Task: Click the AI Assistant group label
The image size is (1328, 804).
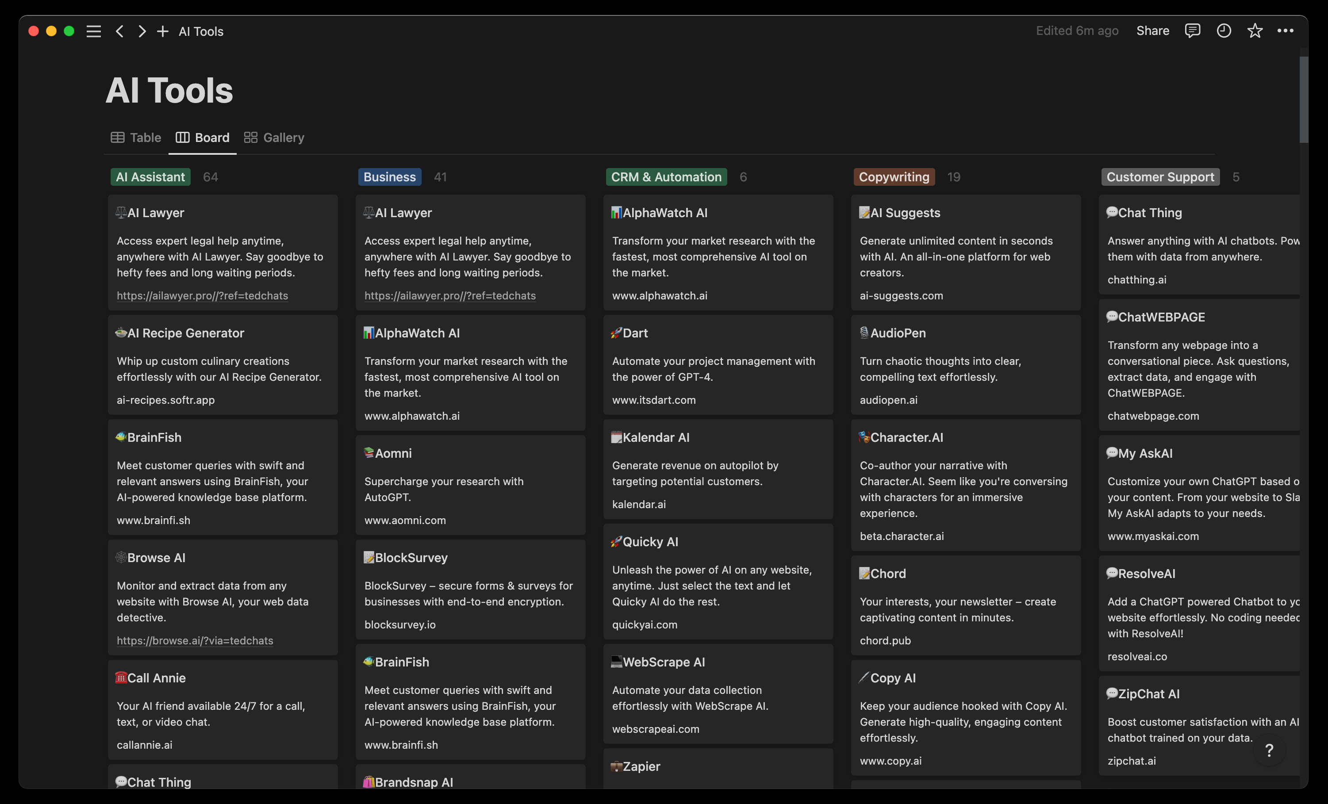Action: [x=150, y=177]
